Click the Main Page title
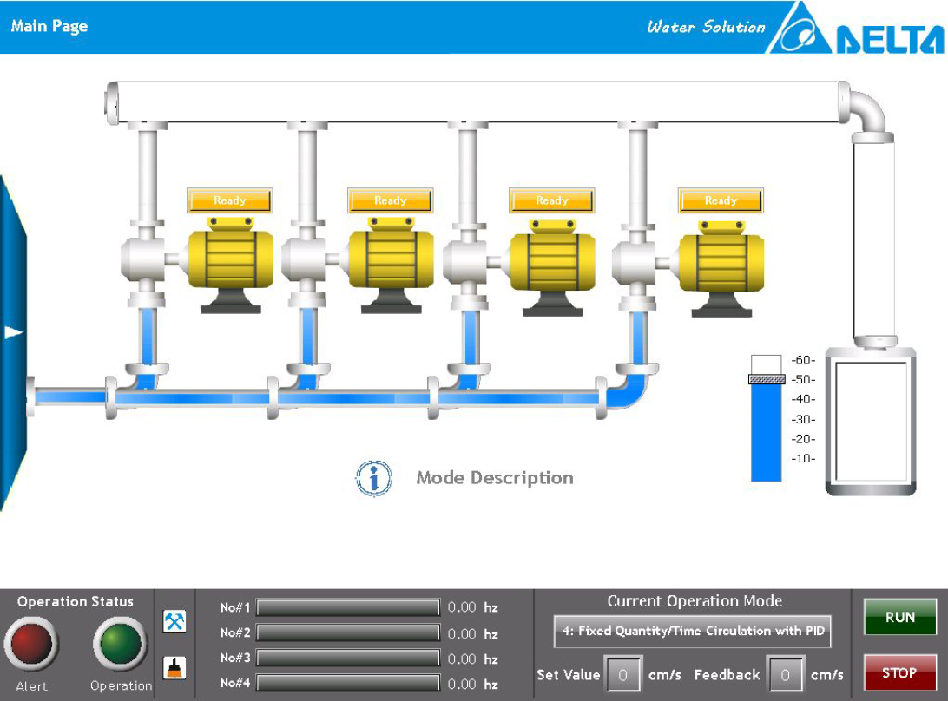Screen dimensions: 948x701 coord(49,26)
